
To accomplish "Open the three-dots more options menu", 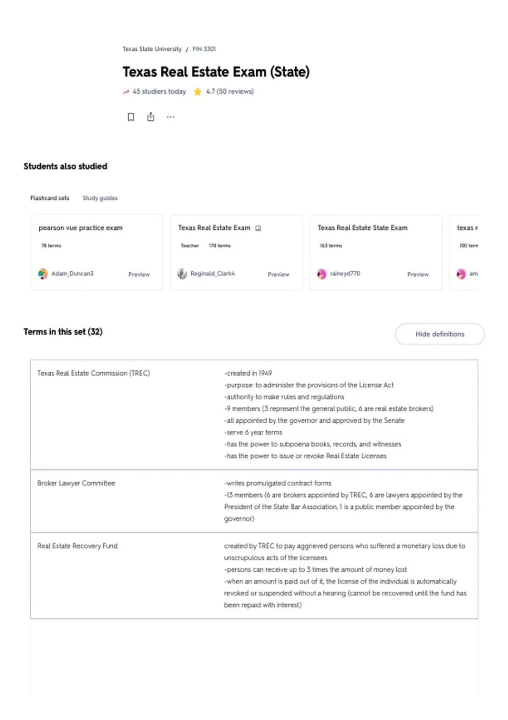I will (171, 117).
